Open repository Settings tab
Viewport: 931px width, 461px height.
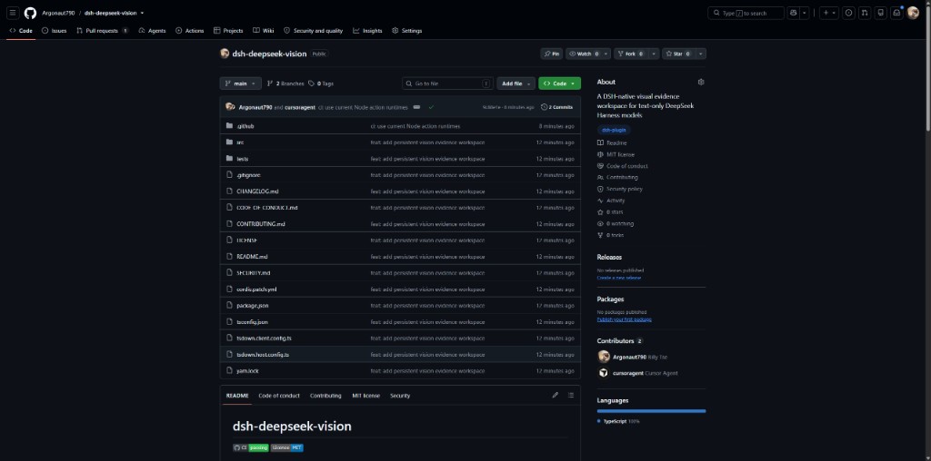click(x=406, y=31)
